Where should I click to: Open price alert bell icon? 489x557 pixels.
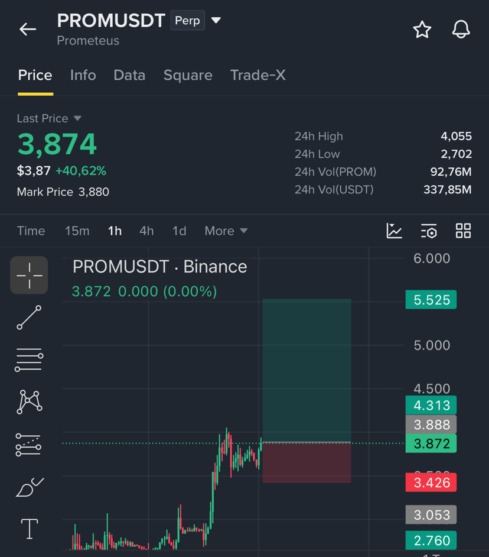click(x=461, y=29)
